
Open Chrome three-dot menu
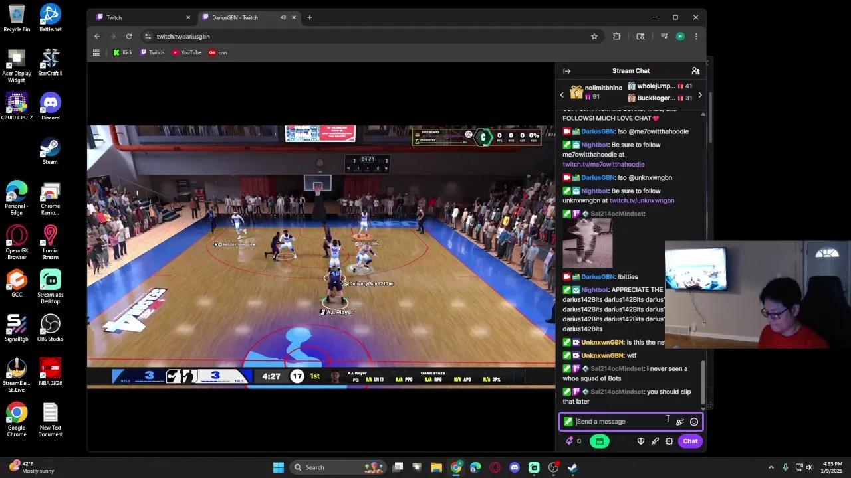pos(696,37)
